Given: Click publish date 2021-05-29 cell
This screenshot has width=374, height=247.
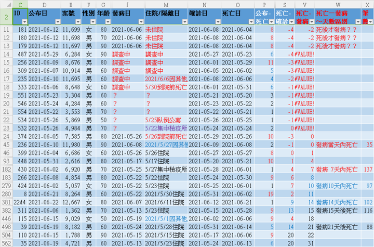Looking at the screenshot, I should click(44, 54).
